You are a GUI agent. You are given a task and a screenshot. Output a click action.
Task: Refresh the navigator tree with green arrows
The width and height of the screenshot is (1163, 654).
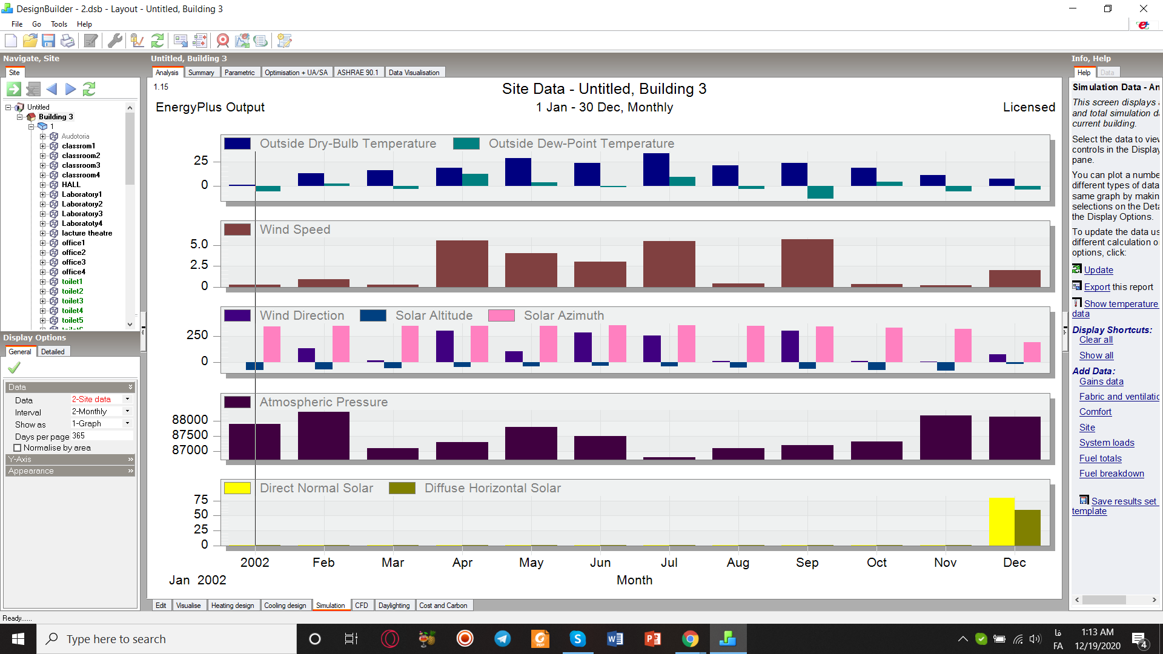pos(89,89)
